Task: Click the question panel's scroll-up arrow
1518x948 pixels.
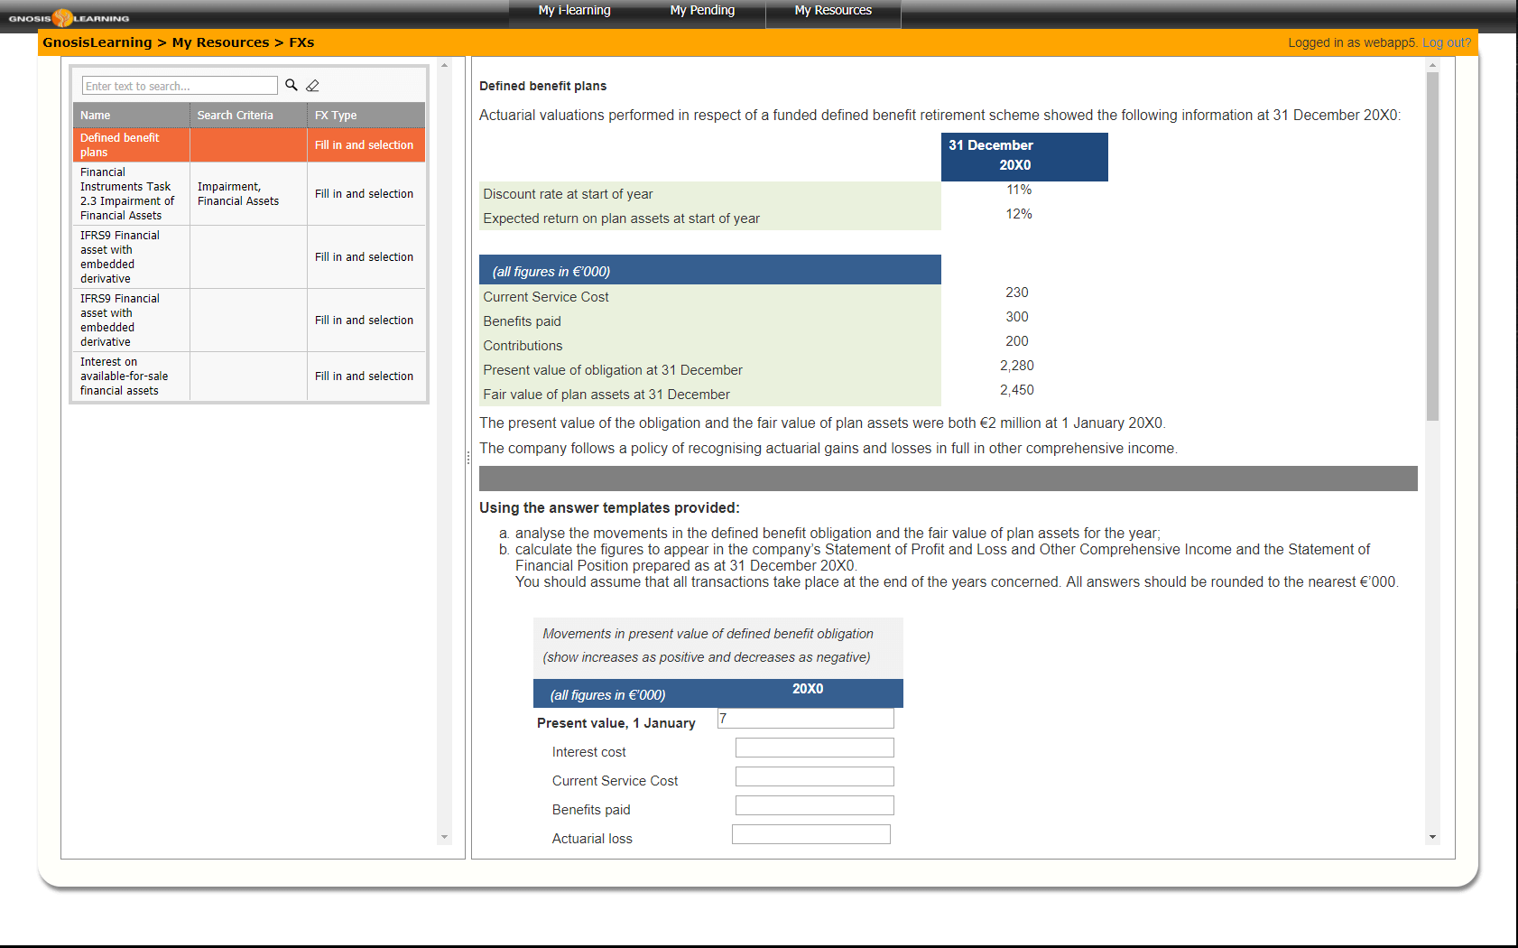Action: (x=1432, y=65)
